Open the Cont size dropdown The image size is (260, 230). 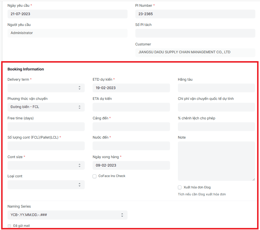coord(46,165)
